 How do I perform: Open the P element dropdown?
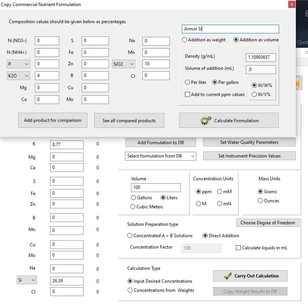point(18,64)
